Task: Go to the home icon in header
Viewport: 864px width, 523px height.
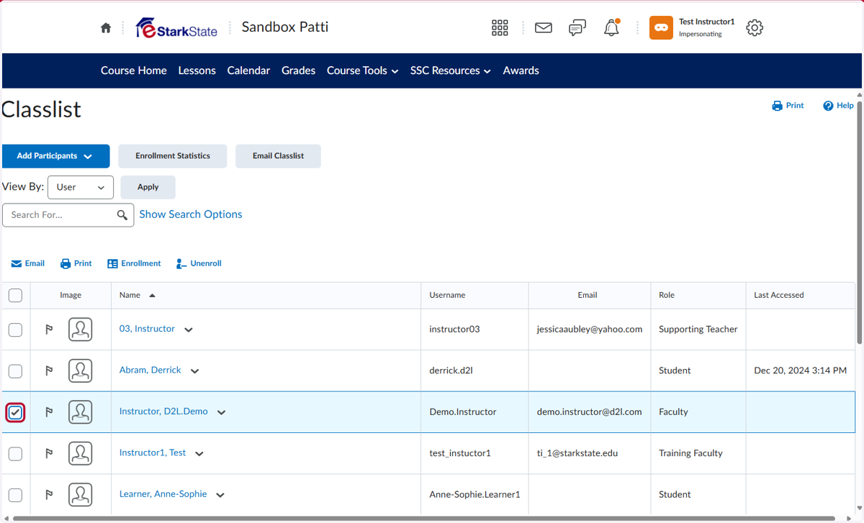Action: pyautogui.click(x=106, y=28)
